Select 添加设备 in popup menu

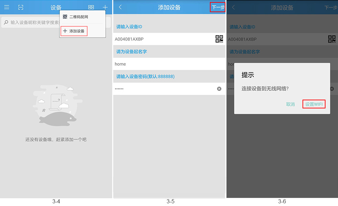(x=74, y=31)
